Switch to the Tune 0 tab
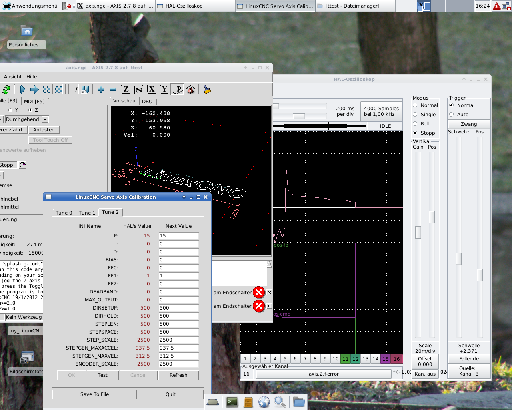This screenshot has height=410, width=512. [64, 213]
